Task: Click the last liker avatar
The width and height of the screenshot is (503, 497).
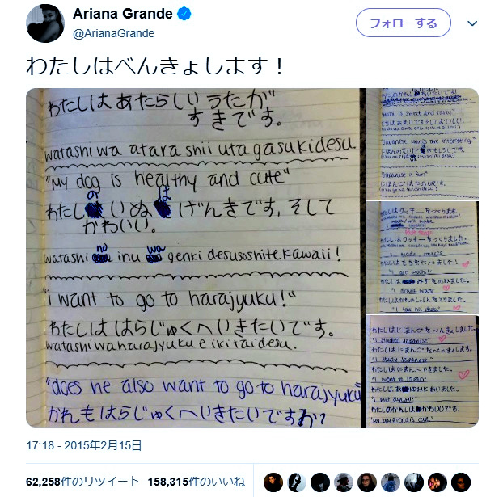Action: [x=461, y=482]
